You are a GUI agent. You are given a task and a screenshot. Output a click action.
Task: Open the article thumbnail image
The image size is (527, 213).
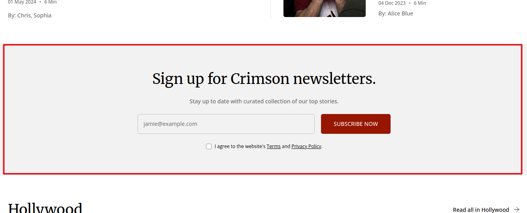point(324,8)
